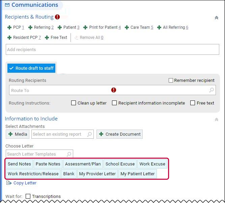Add Referring provider as recipient
225x203 pixels.
point(41,27)
